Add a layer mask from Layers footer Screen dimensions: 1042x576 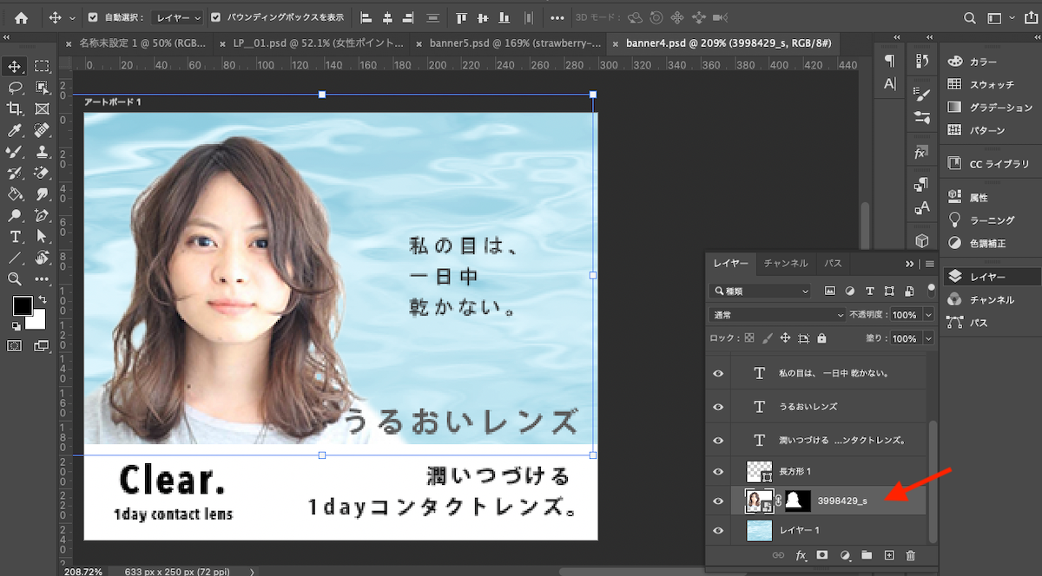821,555
